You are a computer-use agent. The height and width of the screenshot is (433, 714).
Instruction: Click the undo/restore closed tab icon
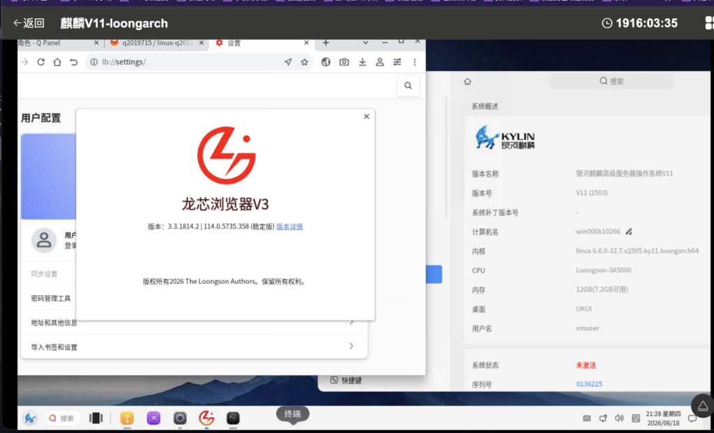[x=73, y=62]
